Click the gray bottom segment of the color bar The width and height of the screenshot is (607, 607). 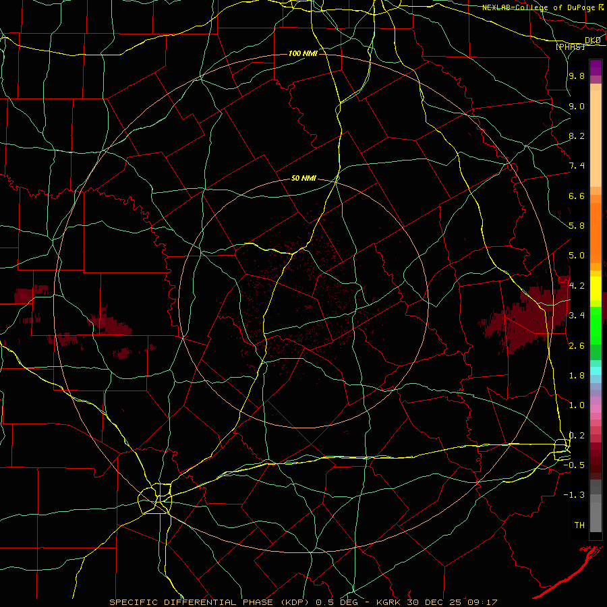tap(596, 517)
